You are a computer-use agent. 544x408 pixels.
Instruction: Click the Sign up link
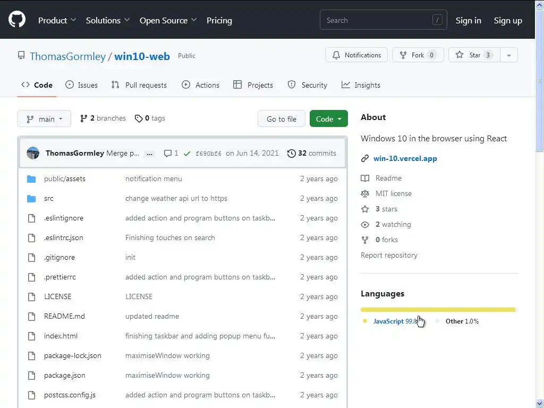[x=508, y=21]
